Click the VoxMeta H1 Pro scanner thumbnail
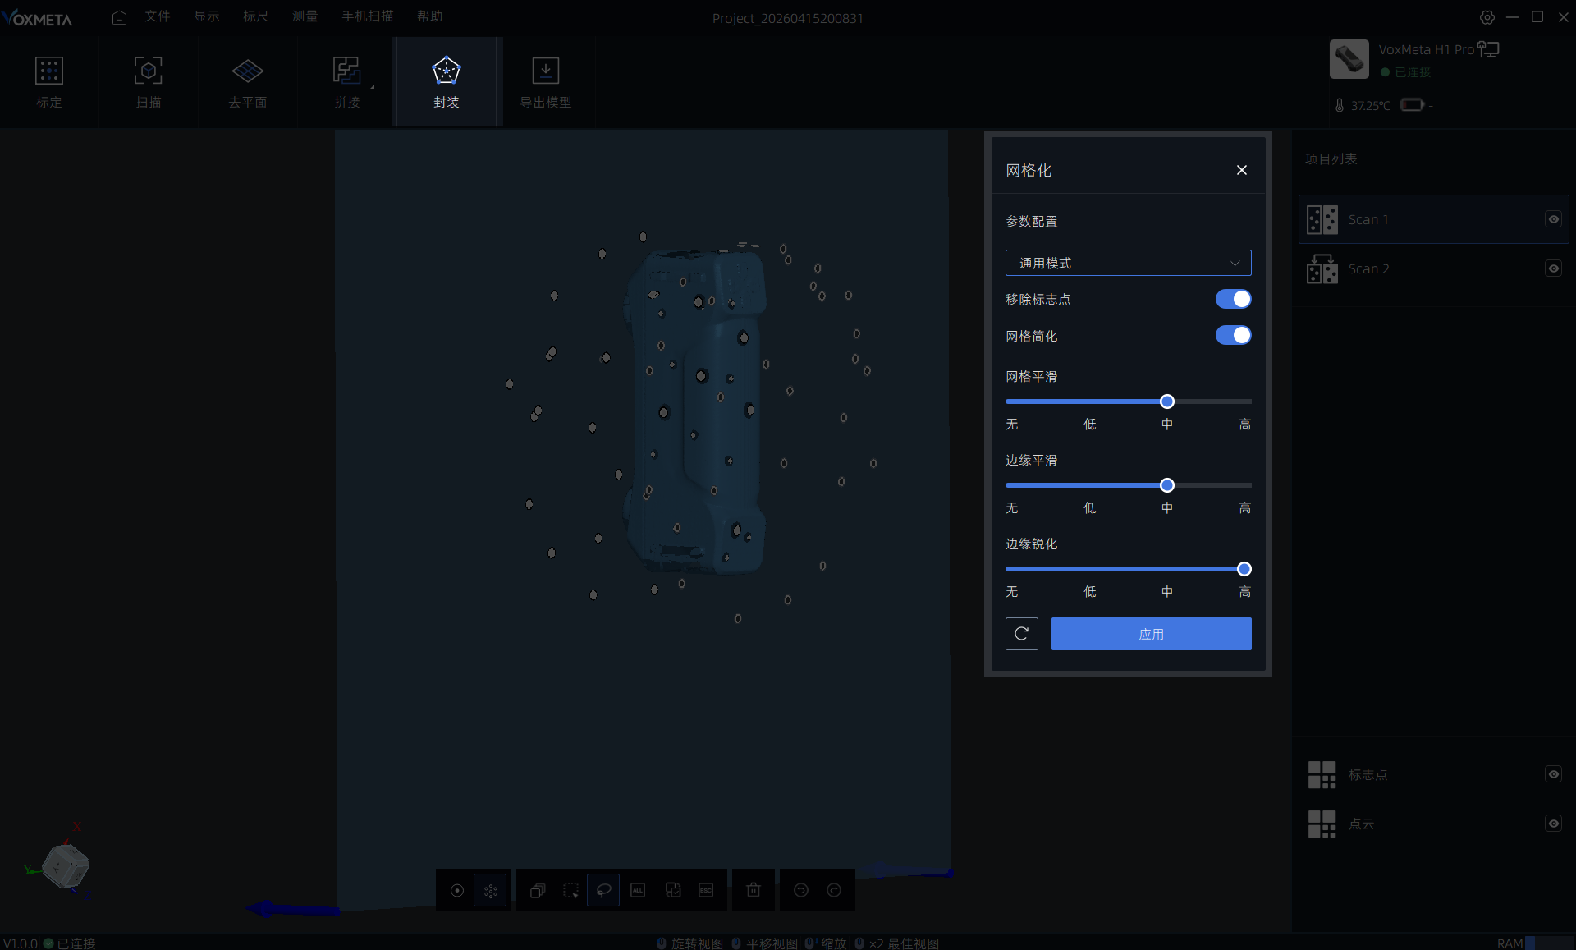 (x=1349, y=59)
